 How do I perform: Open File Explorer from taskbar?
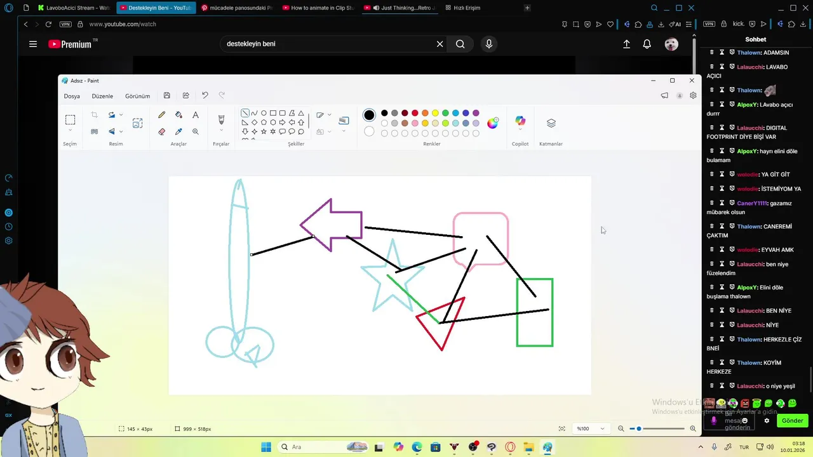pyautogui.click(x=528, y=447)
